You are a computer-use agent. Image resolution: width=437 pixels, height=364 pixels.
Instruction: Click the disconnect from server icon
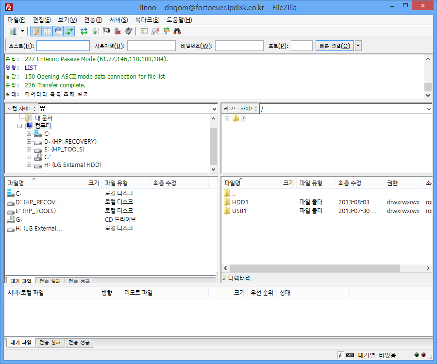[118, 31]
